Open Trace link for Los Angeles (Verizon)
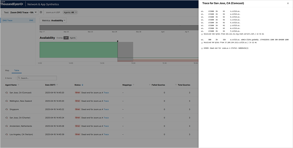293x148 pixels. [x=106, y=135]
